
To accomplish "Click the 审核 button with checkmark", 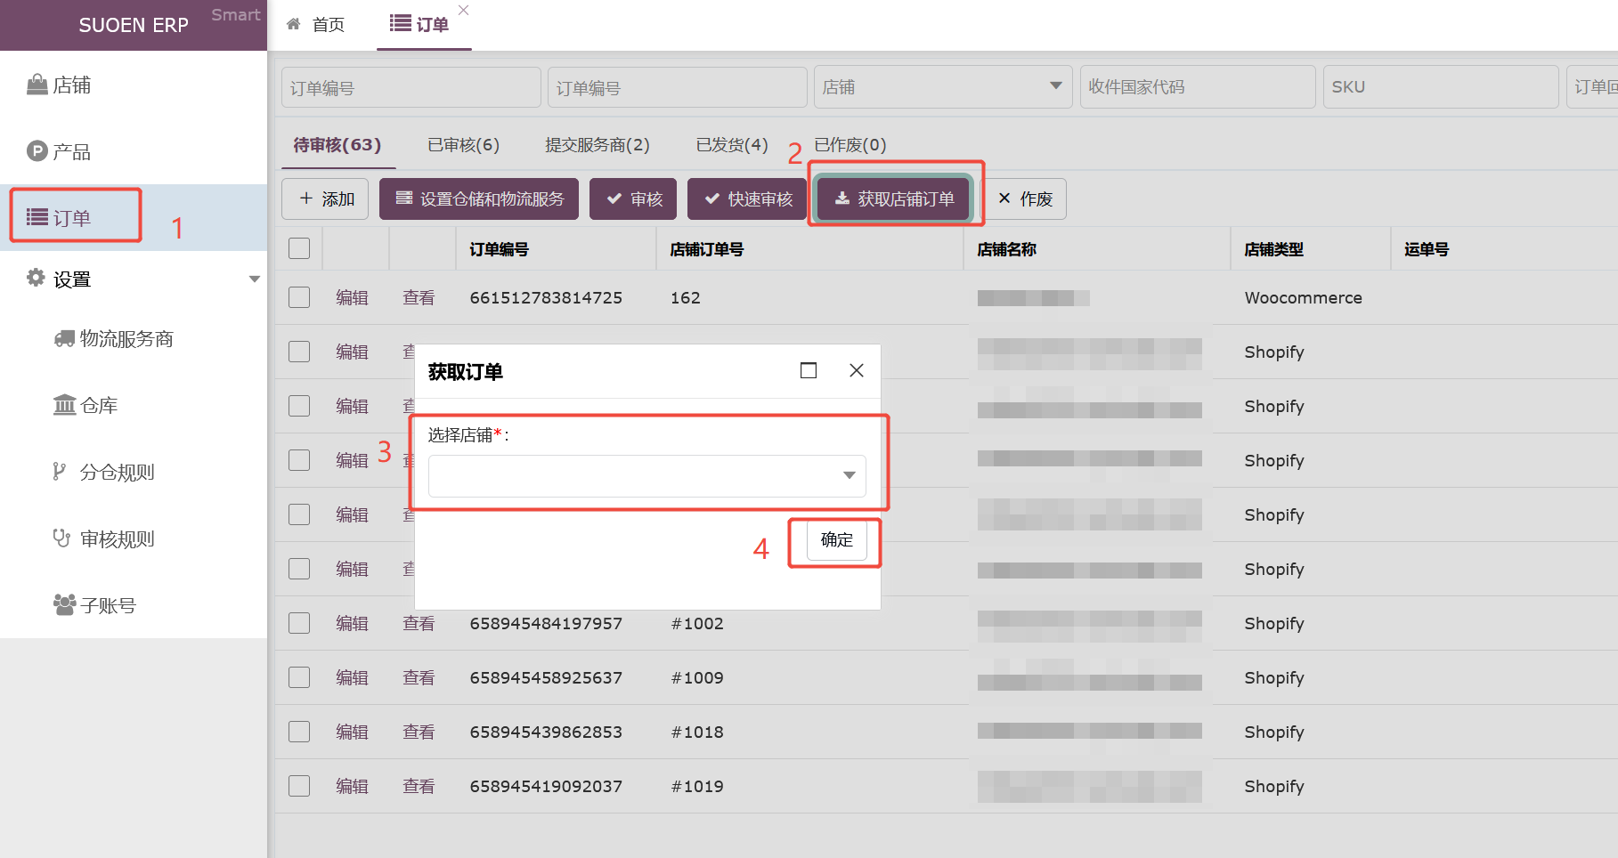I will [x=633, y=198].
